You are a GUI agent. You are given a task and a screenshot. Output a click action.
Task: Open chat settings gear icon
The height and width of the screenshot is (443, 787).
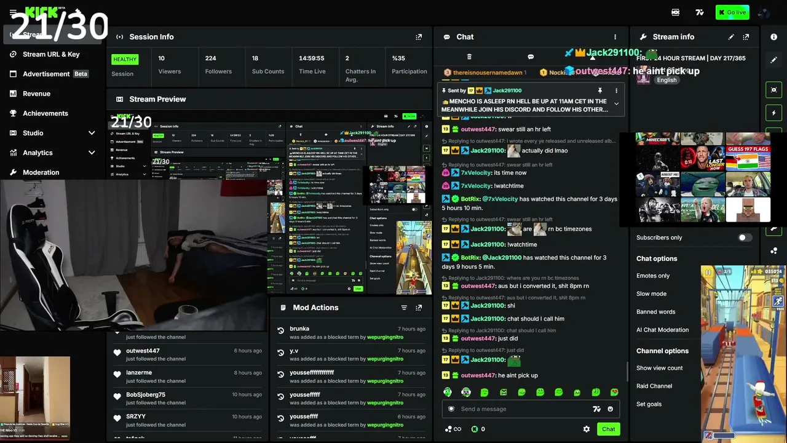[587, 429]
